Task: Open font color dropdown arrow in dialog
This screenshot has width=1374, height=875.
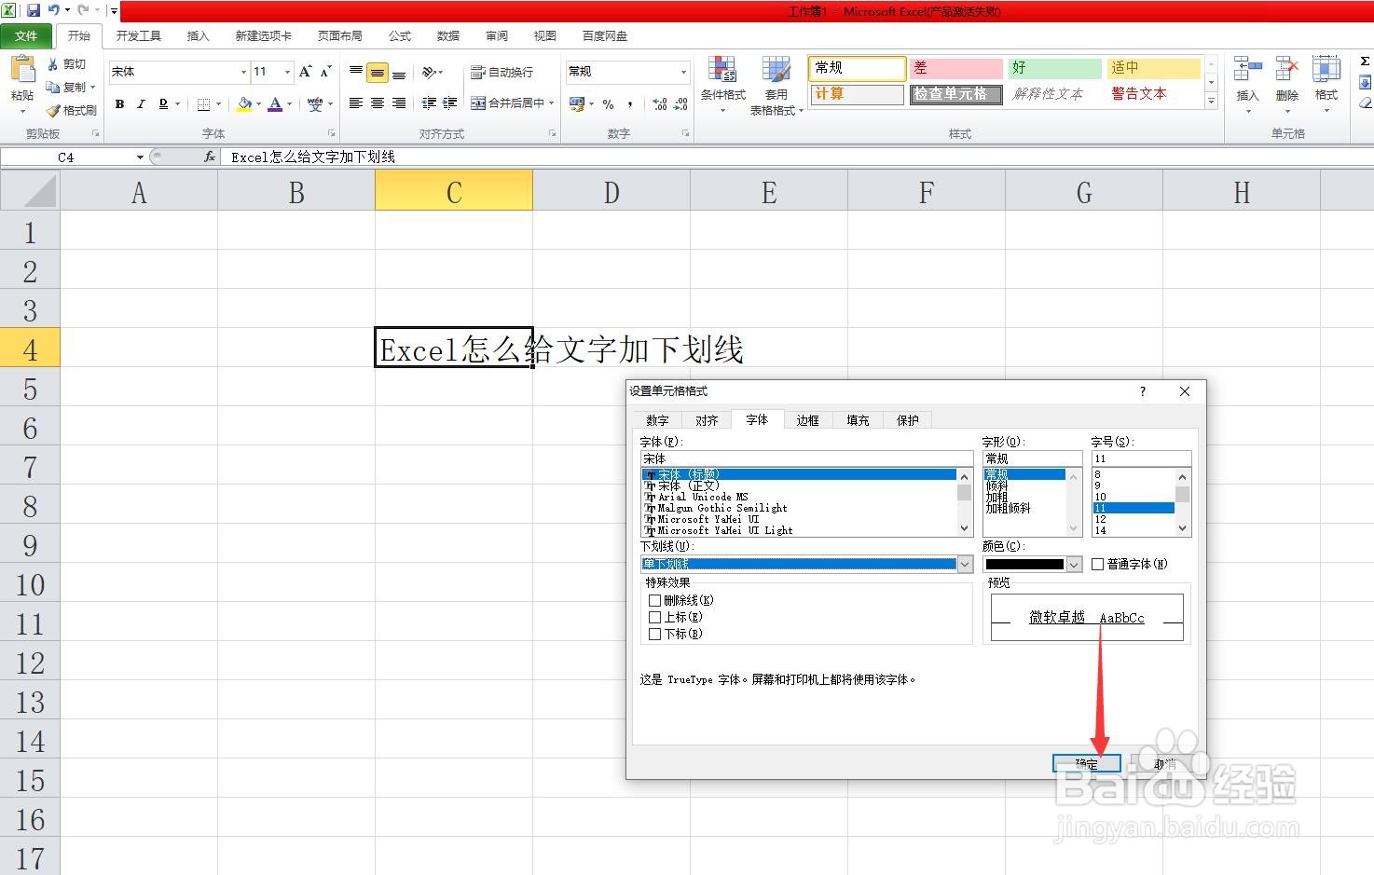Action: [1074, 564]
